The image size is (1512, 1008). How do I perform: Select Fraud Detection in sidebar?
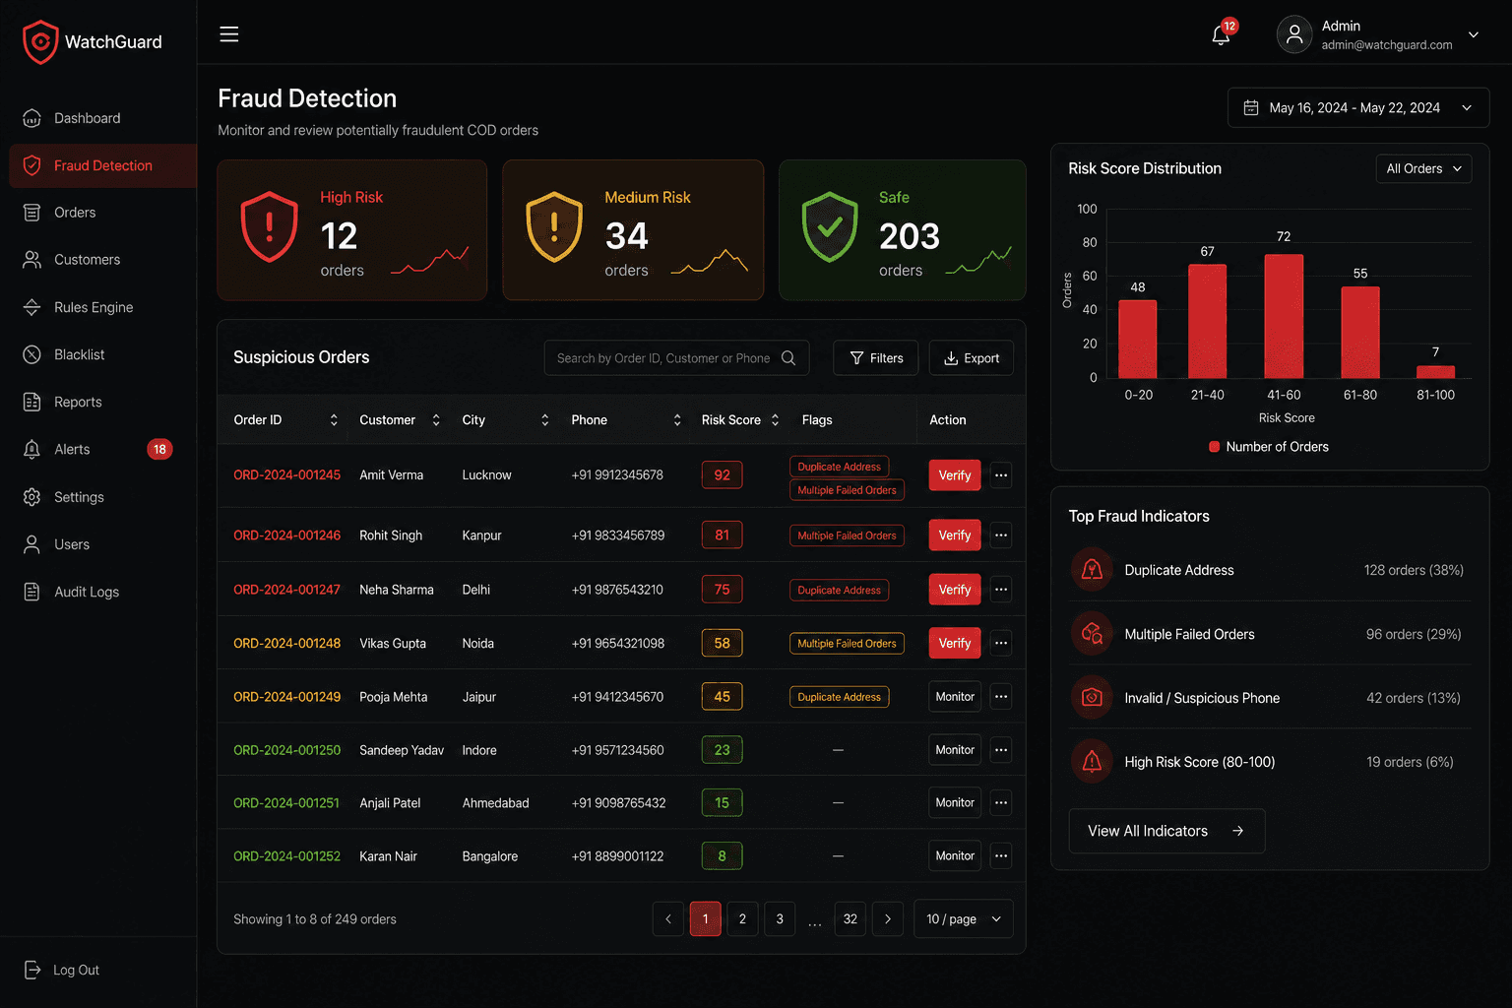coord(102,165)
